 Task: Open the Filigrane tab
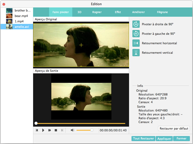162,12
